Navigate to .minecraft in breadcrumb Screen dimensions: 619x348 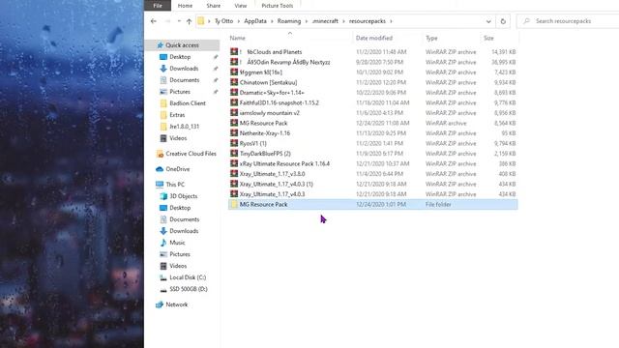pos(325,21)
